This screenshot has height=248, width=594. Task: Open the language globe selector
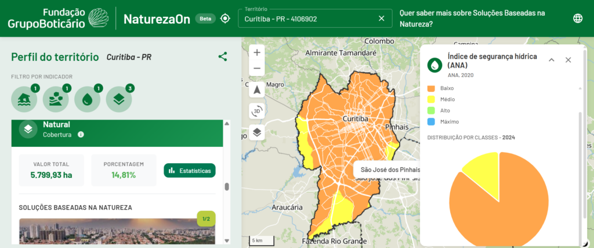tap(578, 18)
